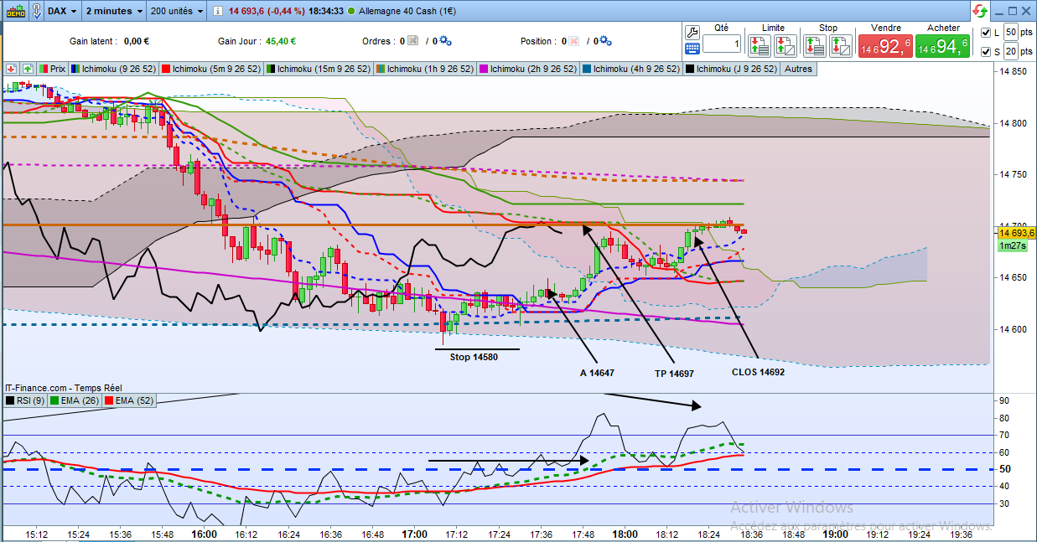Open the orders settings gear
The image size is (1037, 542).
(445, 40)
